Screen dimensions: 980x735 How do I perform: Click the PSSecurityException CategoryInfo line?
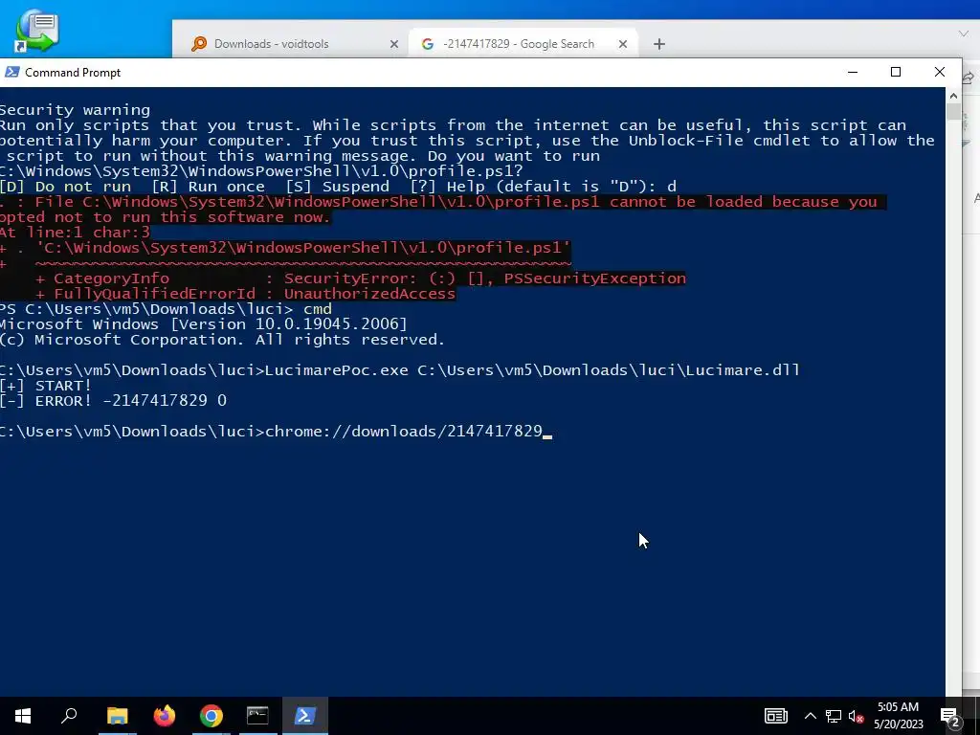click(x=361, y=278)
